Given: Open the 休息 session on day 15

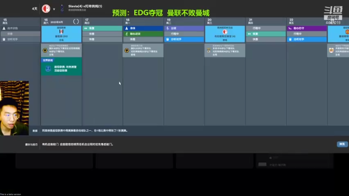Looking at the screenshot, I should click(20, 34).
